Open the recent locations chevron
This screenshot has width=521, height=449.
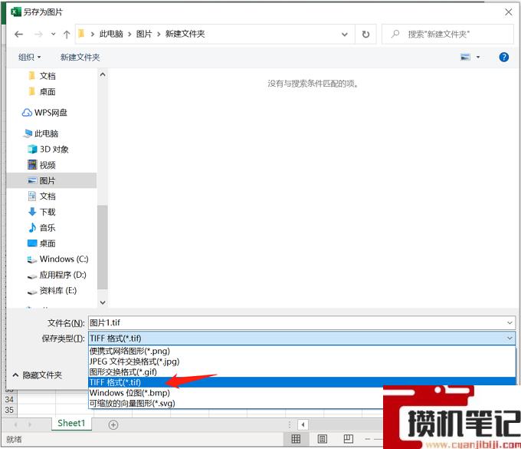(x=53, y=34)
